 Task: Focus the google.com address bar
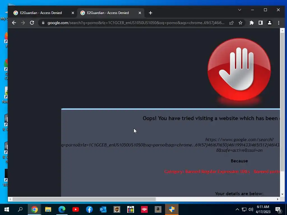[x=136, y=23]
